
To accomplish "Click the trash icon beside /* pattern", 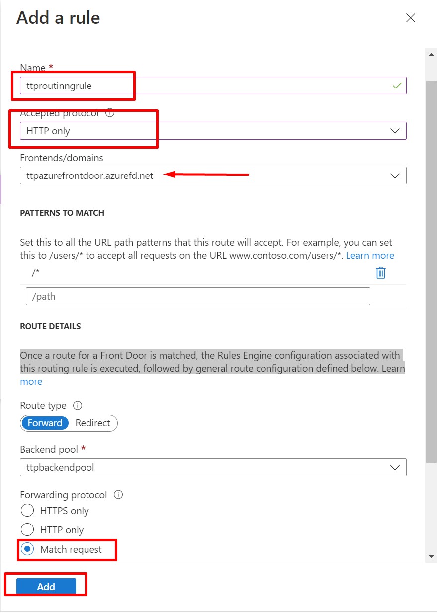I will tap(381, 273).
